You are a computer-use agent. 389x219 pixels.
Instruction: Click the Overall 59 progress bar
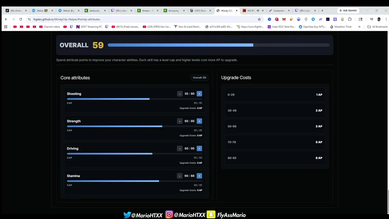pos(219,45)
